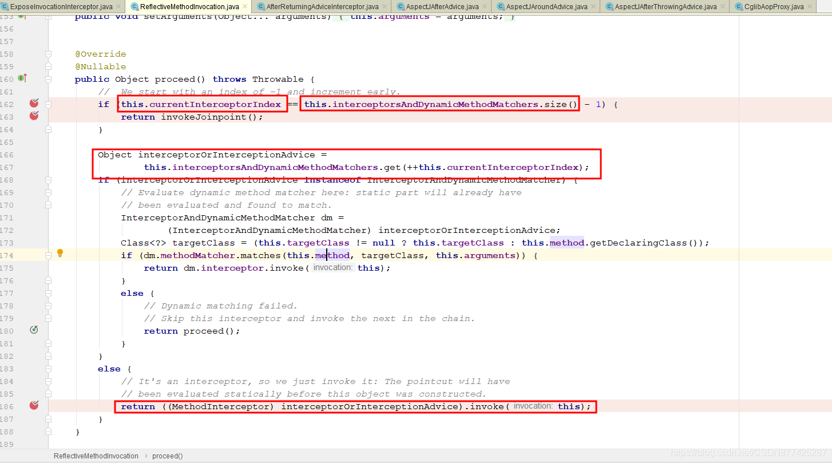Click InterceptorAndDynamicMethodMatcher type on line 171
Screen dimensions: 832x463
click(x=218, y=218)
